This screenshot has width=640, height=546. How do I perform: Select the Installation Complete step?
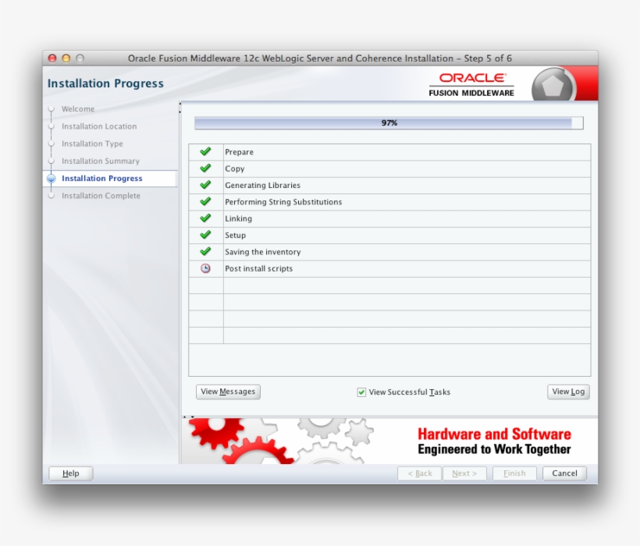pyautogui.click(x=101, y=196)
